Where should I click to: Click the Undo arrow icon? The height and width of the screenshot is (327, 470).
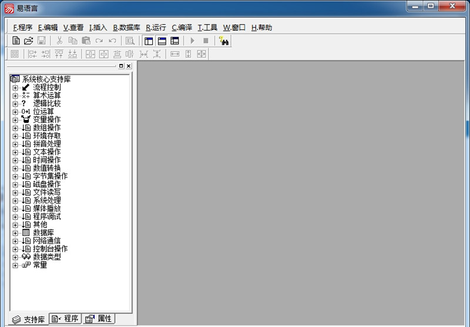(112, 41)
